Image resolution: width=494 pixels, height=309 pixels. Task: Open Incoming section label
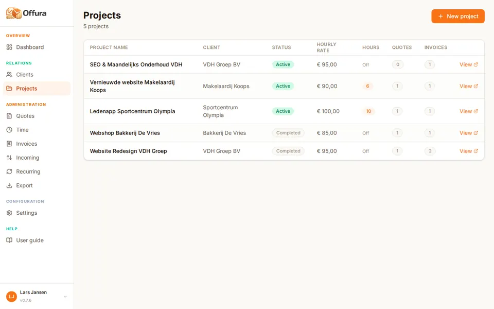(x=28, y=158)
